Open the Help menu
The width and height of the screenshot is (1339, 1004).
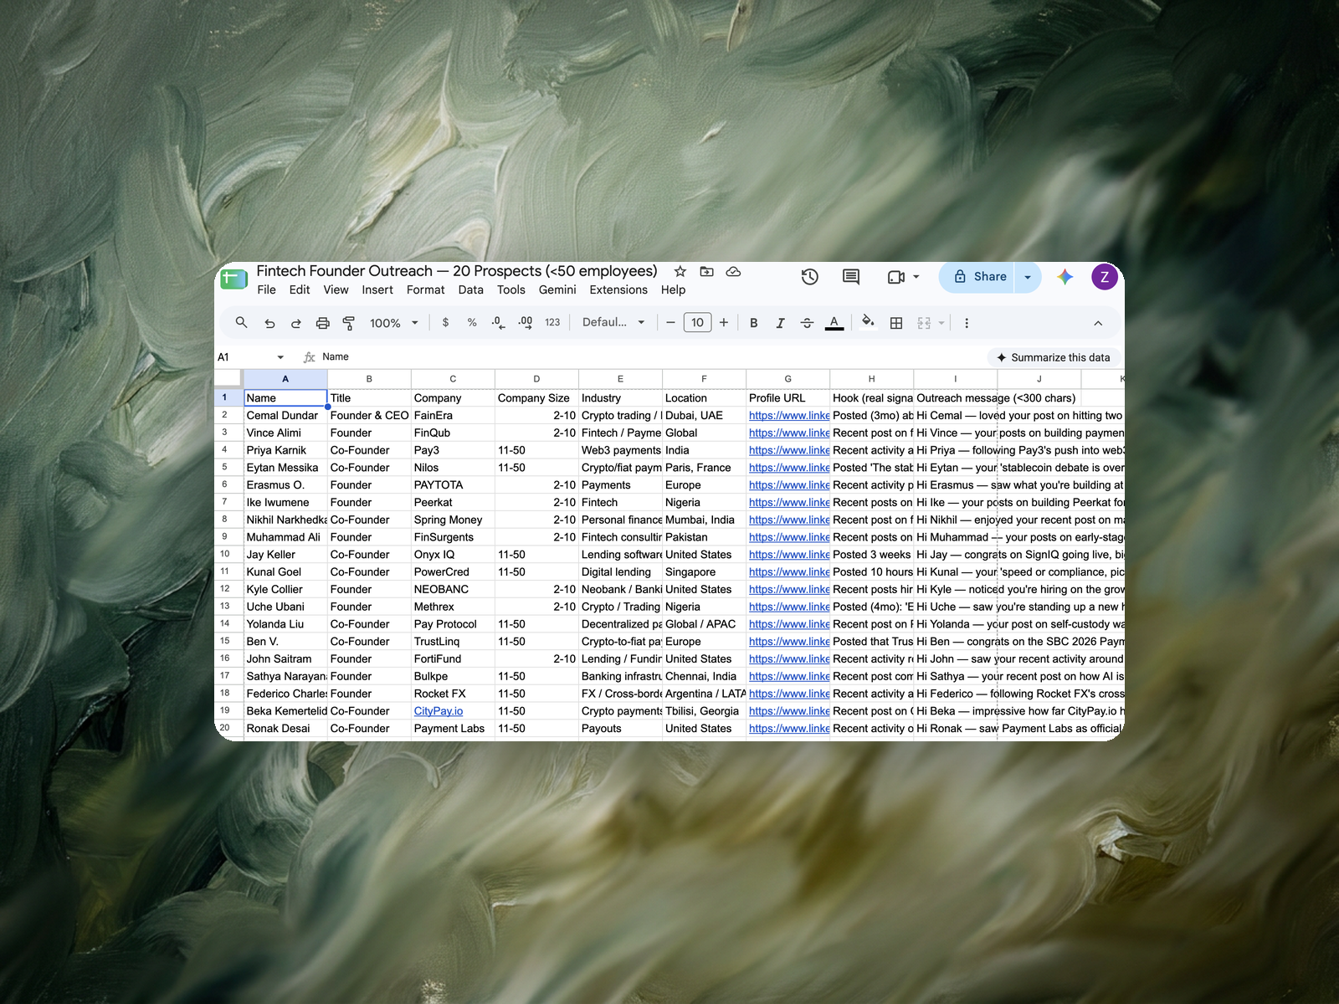pos(673,289)
